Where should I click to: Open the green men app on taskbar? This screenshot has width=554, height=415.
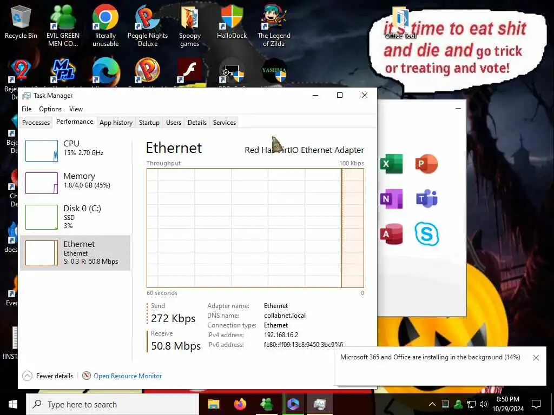(x=266, y=404)
